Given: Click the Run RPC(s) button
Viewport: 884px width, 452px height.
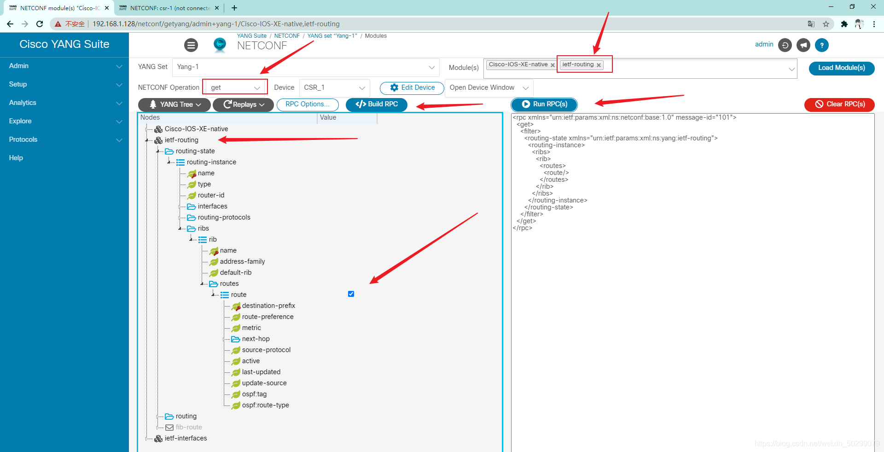Looking at the screenshot, I should tap(544, 104).
